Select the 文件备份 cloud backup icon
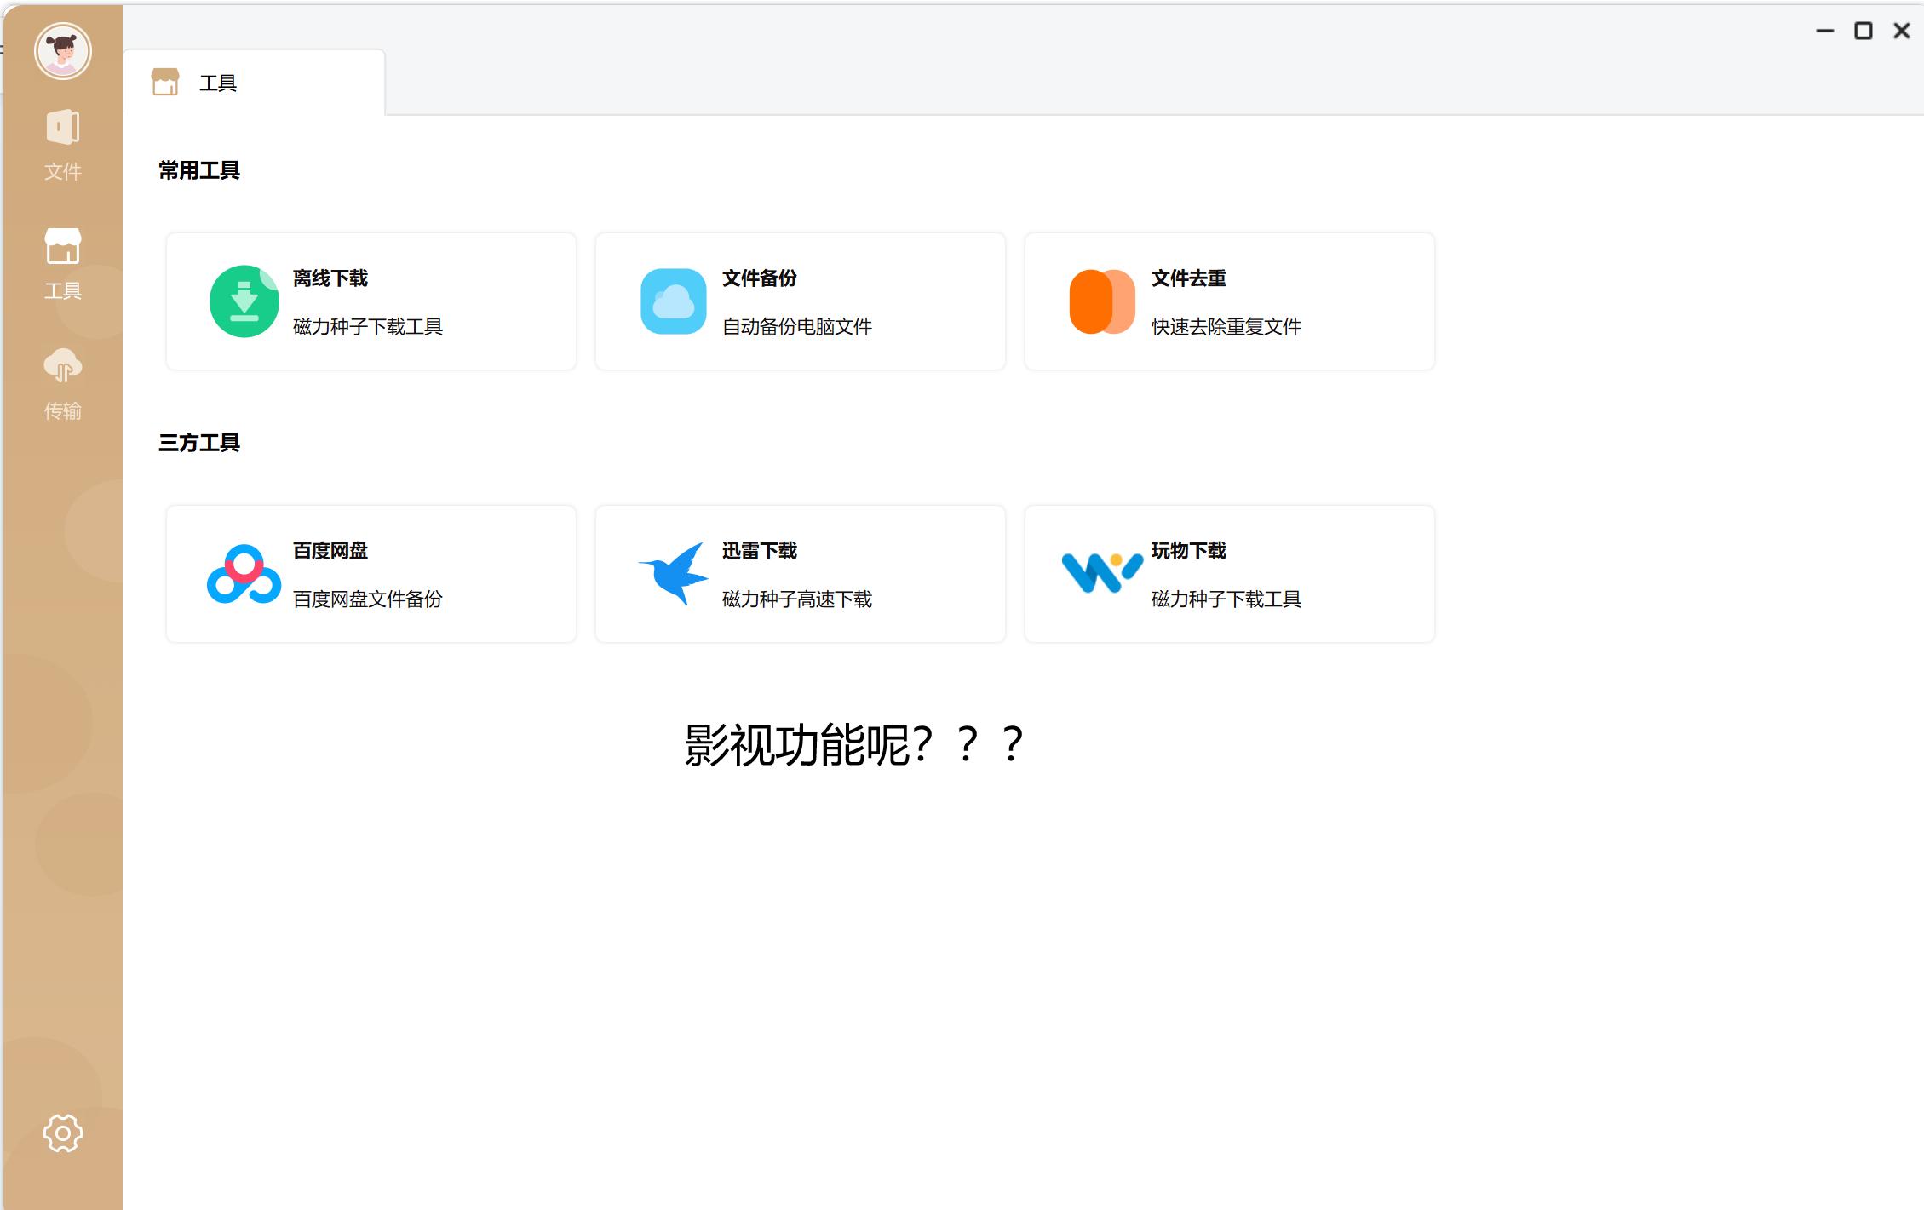The width and height of the screenshot is (1924, 1210). pyautogui.click(x=672, y=301)
